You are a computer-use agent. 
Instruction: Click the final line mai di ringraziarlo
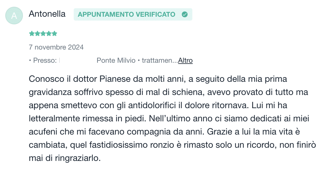coord(65,158)
